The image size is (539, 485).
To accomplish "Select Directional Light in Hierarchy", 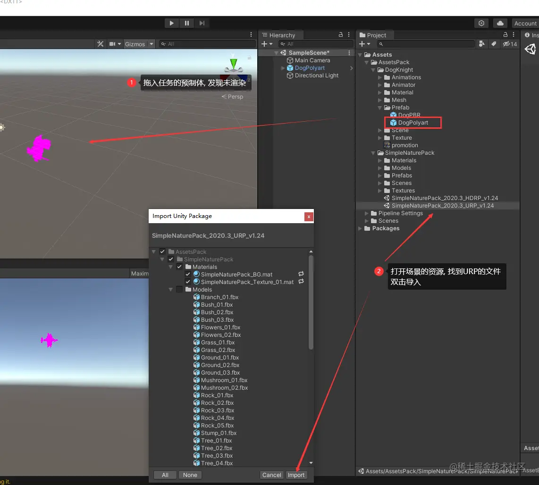I will tap(316, 75).
